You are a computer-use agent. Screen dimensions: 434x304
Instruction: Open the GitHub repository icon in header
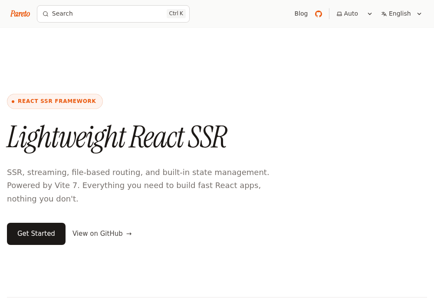coord(319,14)
